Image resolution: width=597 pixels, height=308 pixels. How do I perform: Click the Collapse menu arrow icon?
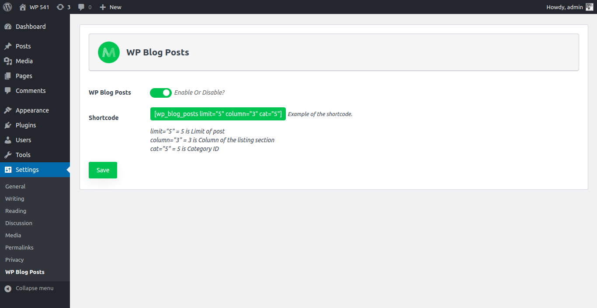point(8,288)
